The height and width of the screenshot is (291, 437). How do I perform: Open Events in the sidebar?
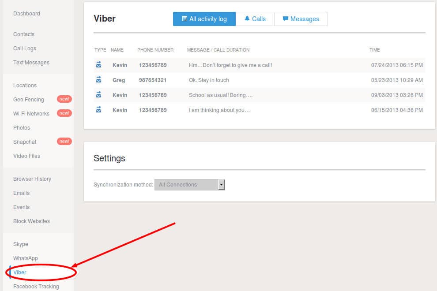coord(22,207)
